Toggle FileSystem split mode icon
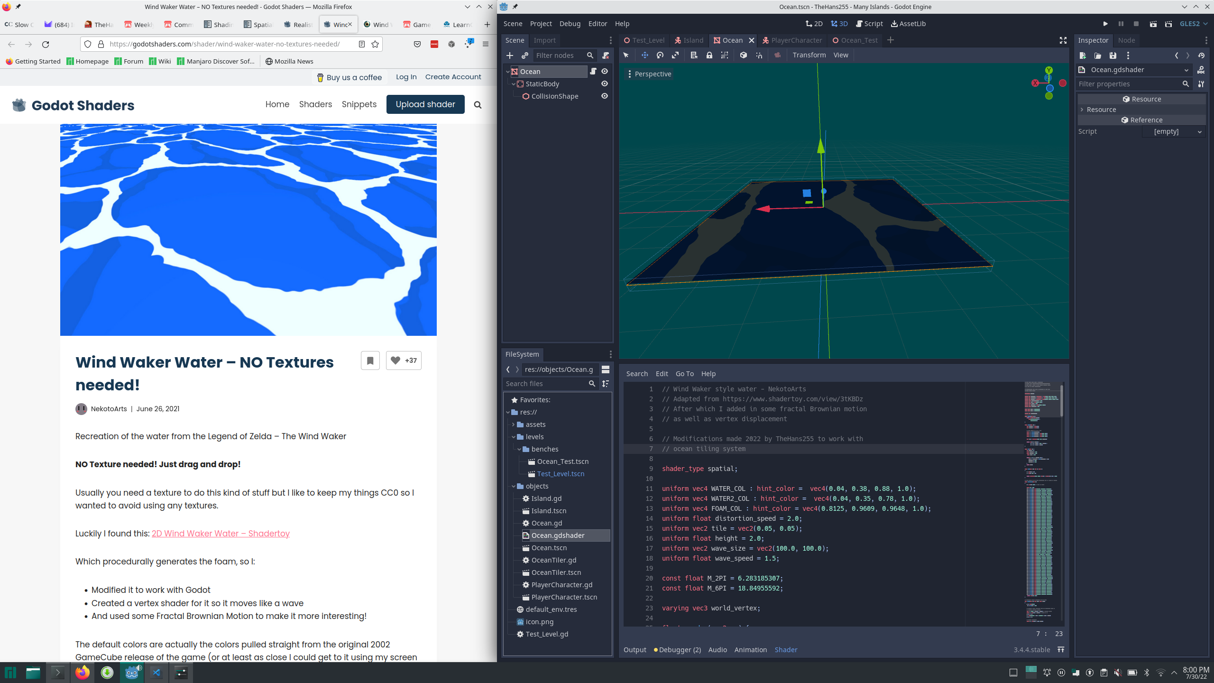Image resolution: width=1214 pixels, height=683 pixels. [x=606, y=369]
